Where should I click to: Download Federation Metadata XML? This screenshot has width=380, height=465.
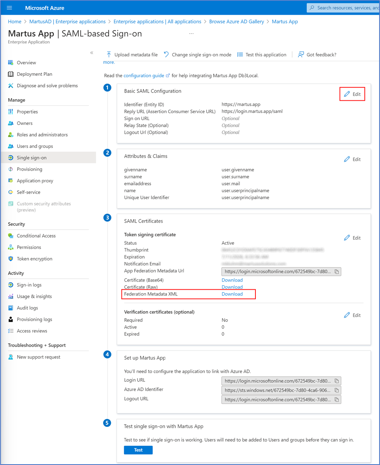pyautogui.click(x=232, y=294)
